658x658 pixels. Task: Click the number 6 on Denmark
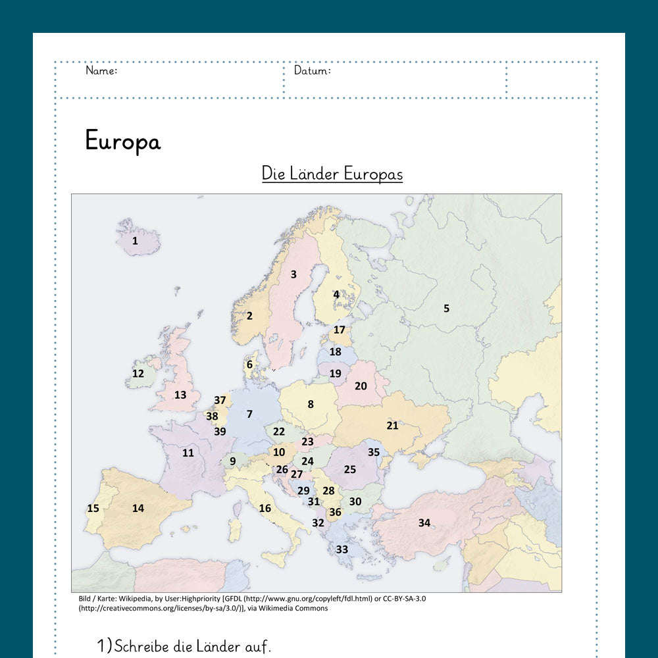(x=249, y=365)
